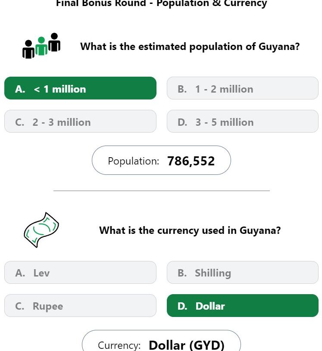Click the horizontal divider between questions
This screenshot has width=322, height=351.
[161, 190]
